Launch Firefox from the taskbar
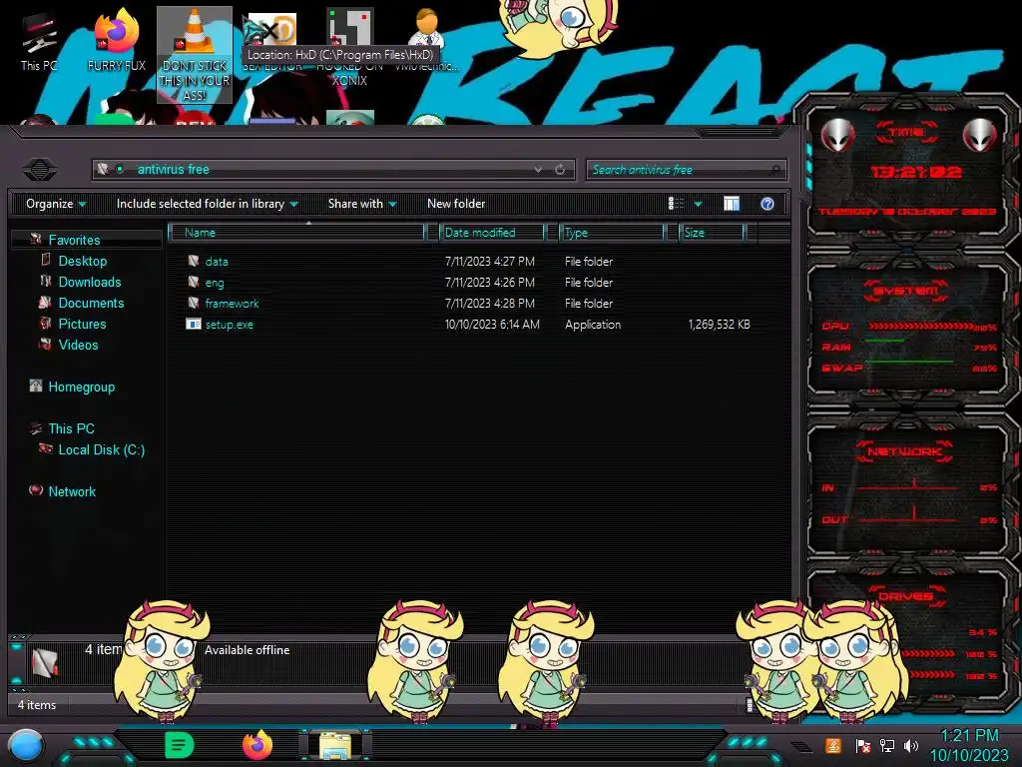The image size is (1022, 767). [x=257, y=745]
